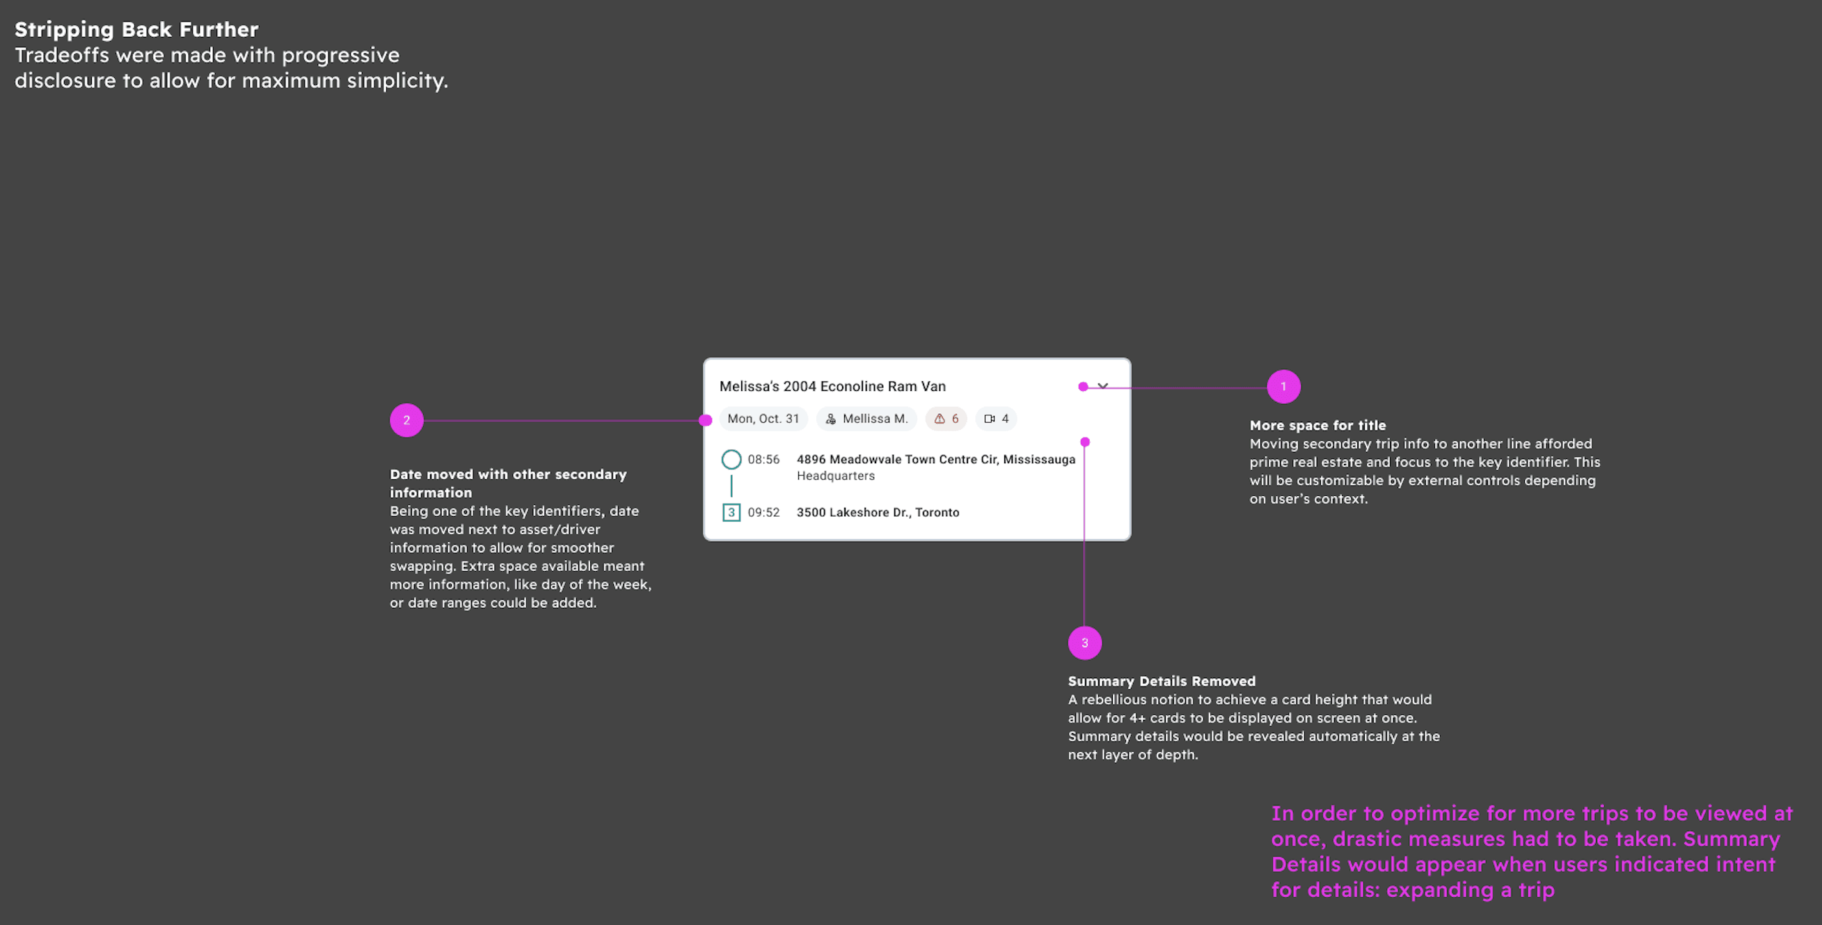
Task: Click the 08:56 start time
Action: pyautogui.click(x=763, y=459)
